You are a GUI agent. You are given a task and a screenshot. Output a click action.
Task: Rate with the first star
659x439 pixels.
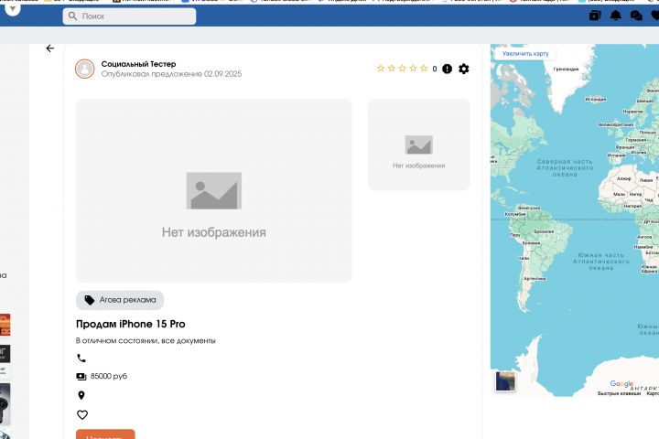(x=381, y=68)
